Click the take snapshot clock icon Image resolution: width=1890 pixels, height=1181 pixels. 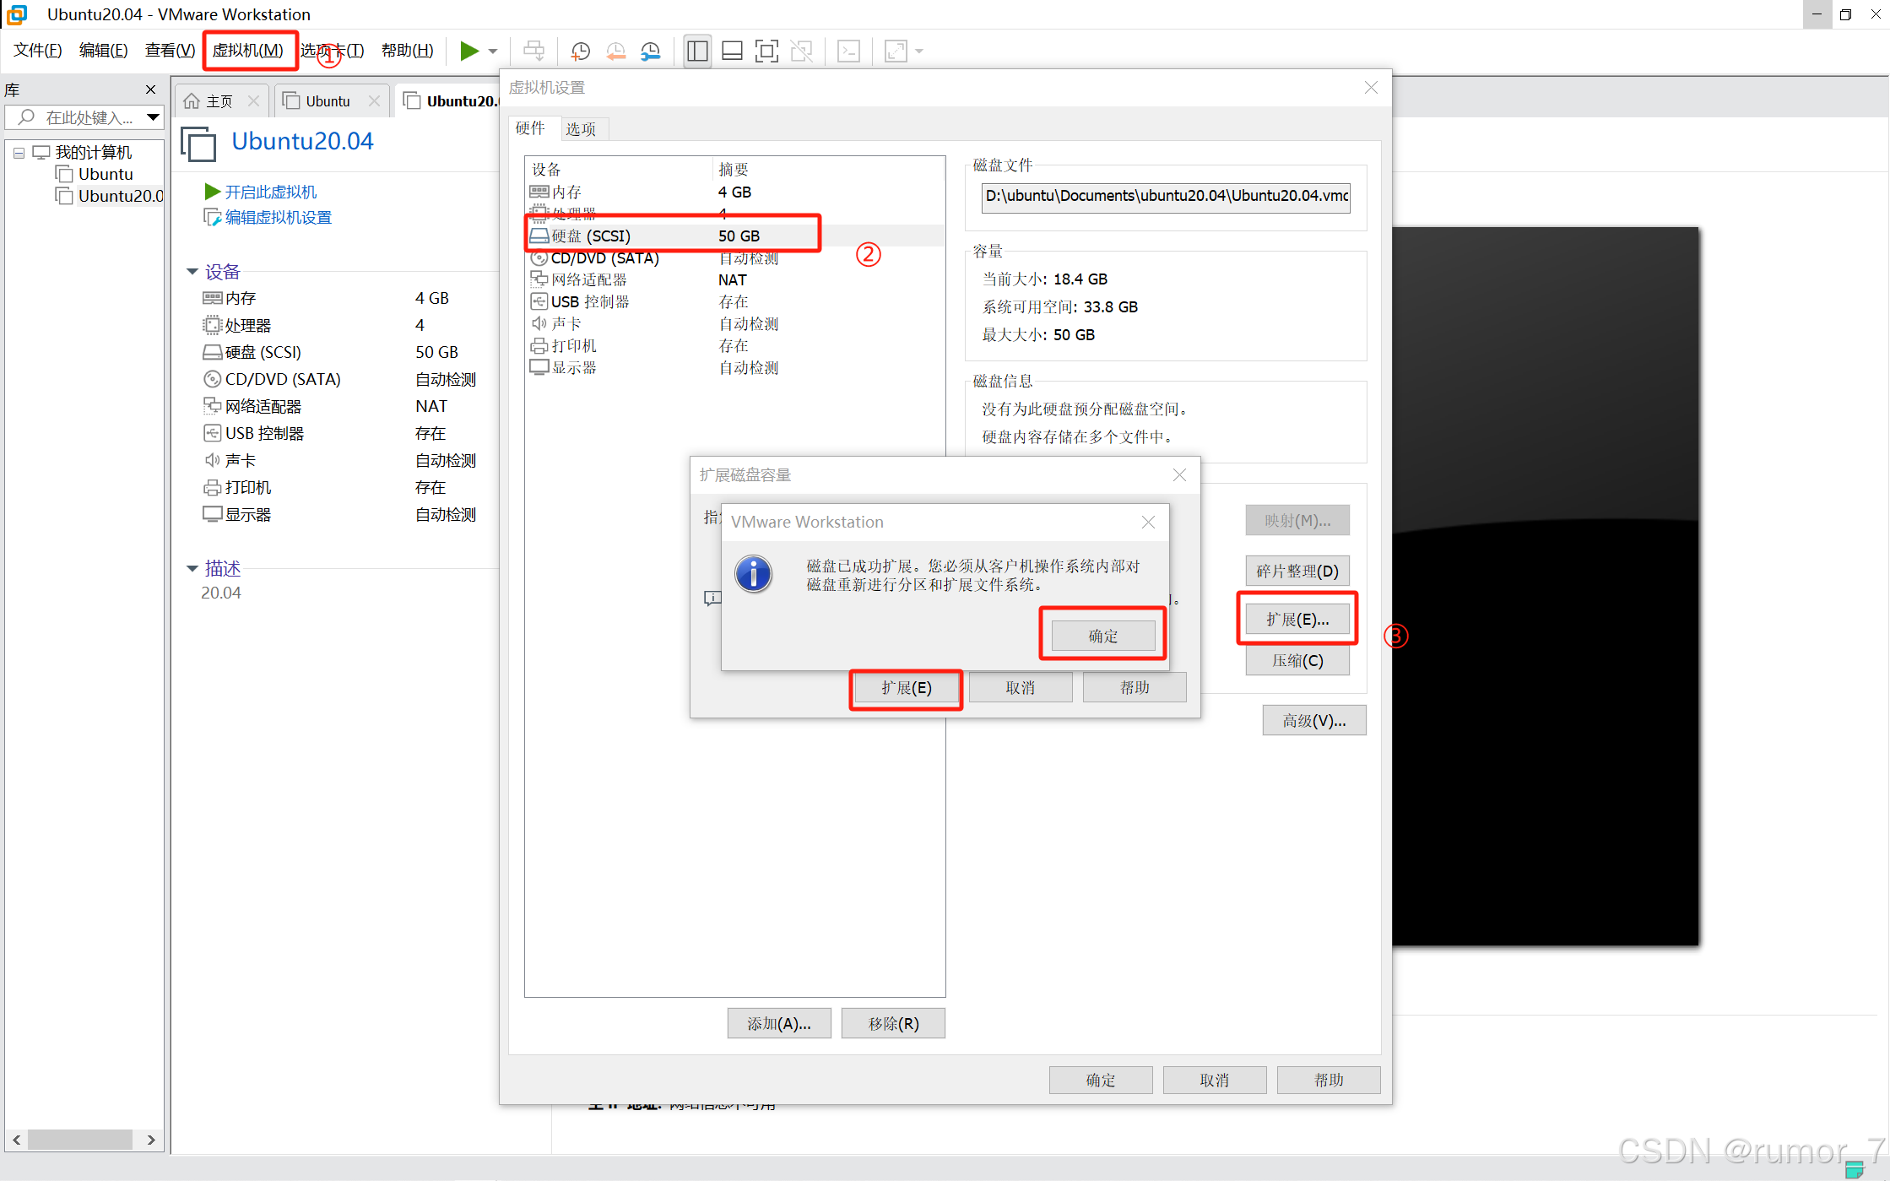[x=581, y=51]
